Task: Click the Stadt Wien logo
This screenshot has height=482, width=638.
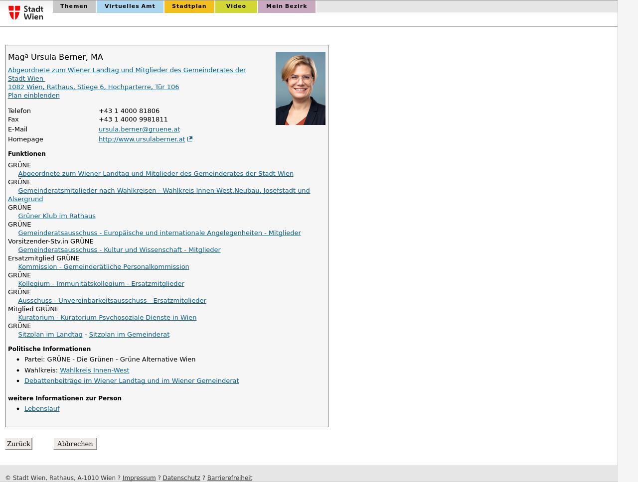Action: tap(26, 12)
